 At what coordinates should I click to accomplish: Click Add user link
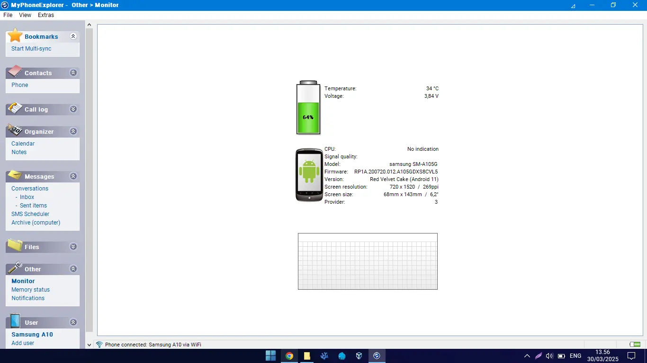point(23,343)
